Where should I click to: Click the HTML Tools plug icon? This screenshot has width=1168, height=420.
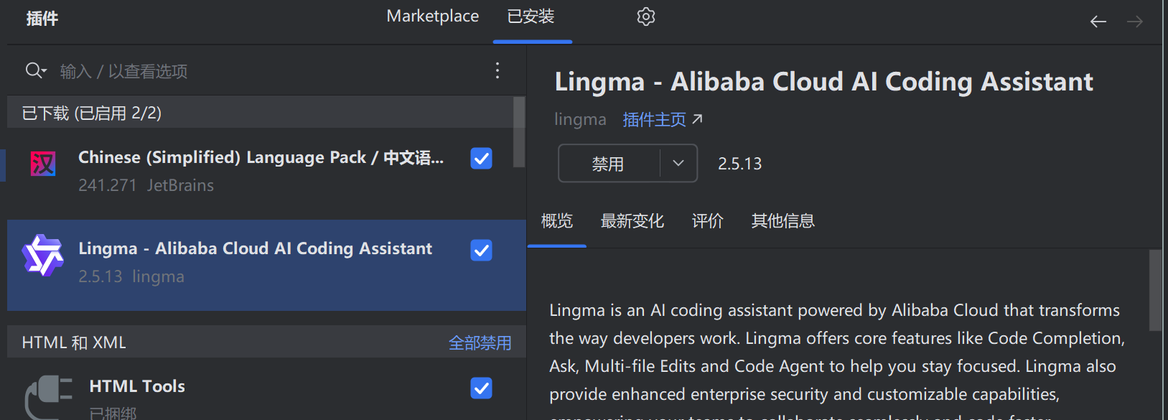pos(49,397)
